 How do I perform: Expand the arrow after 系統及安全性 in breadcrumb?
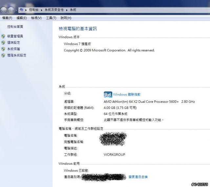pyautogui.click(x=67, y=10)
